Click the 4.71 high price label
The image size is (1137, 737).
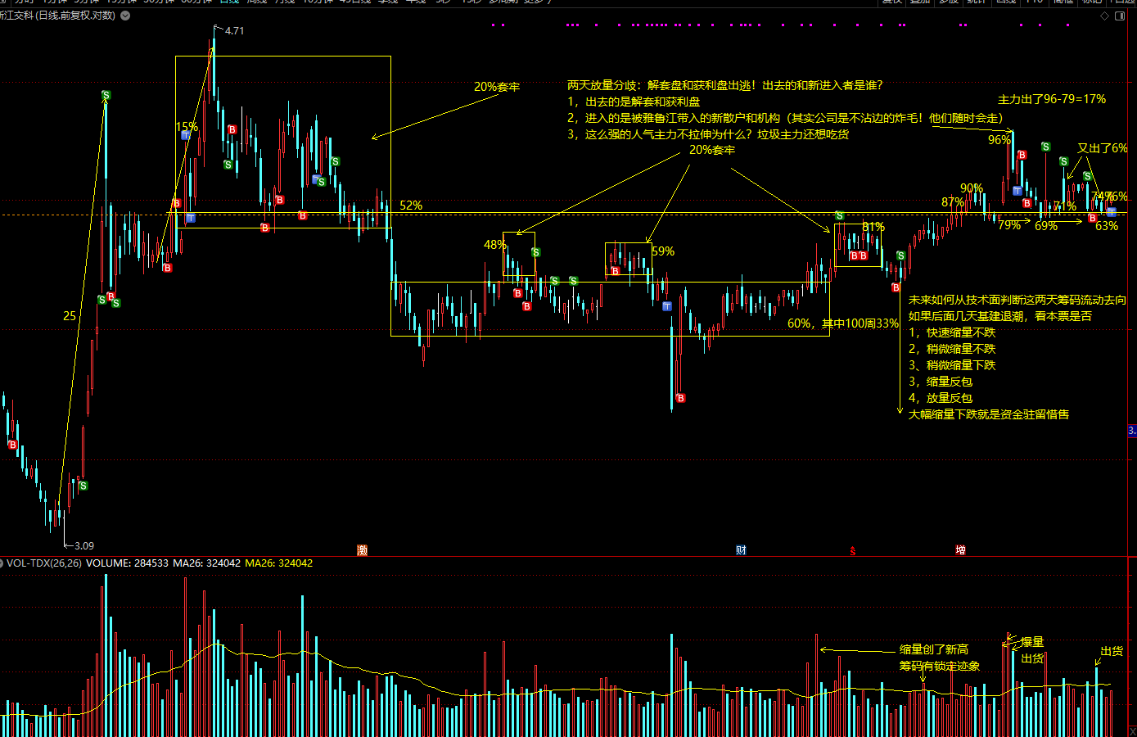[234, 31]
